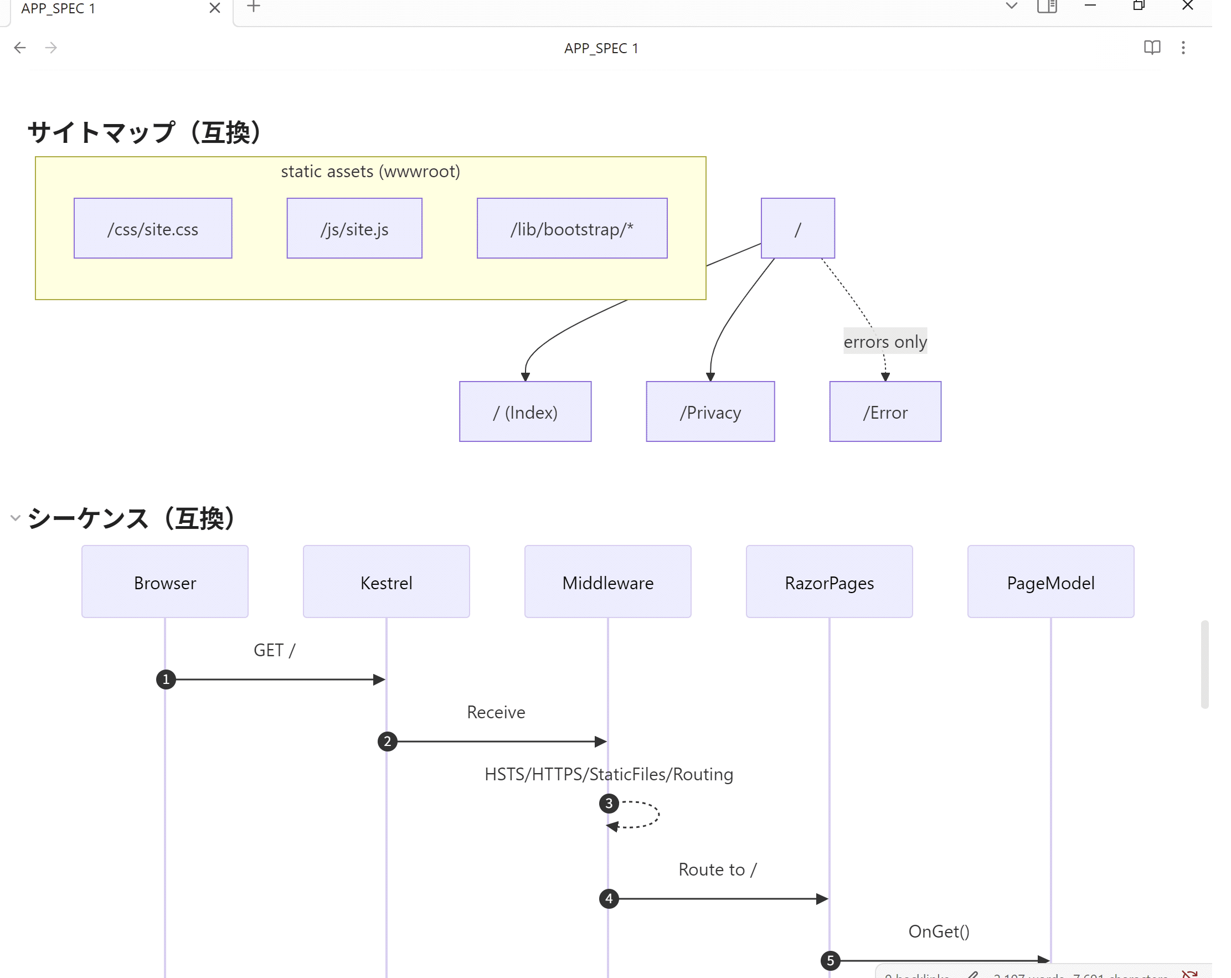Switch to reading view book icon
The width and height of the screenshot is (1231, 978).
pyautogui.click(x=1152, y=48)
